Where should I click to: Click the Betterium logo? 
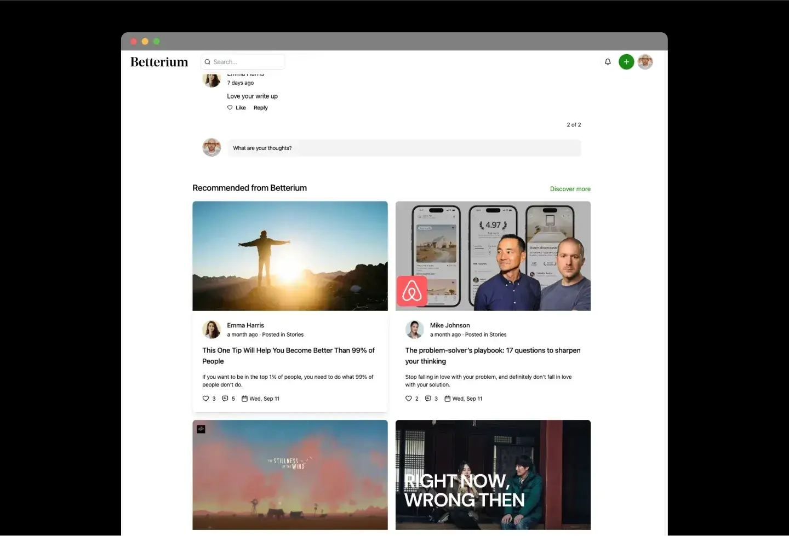[159, 62]
